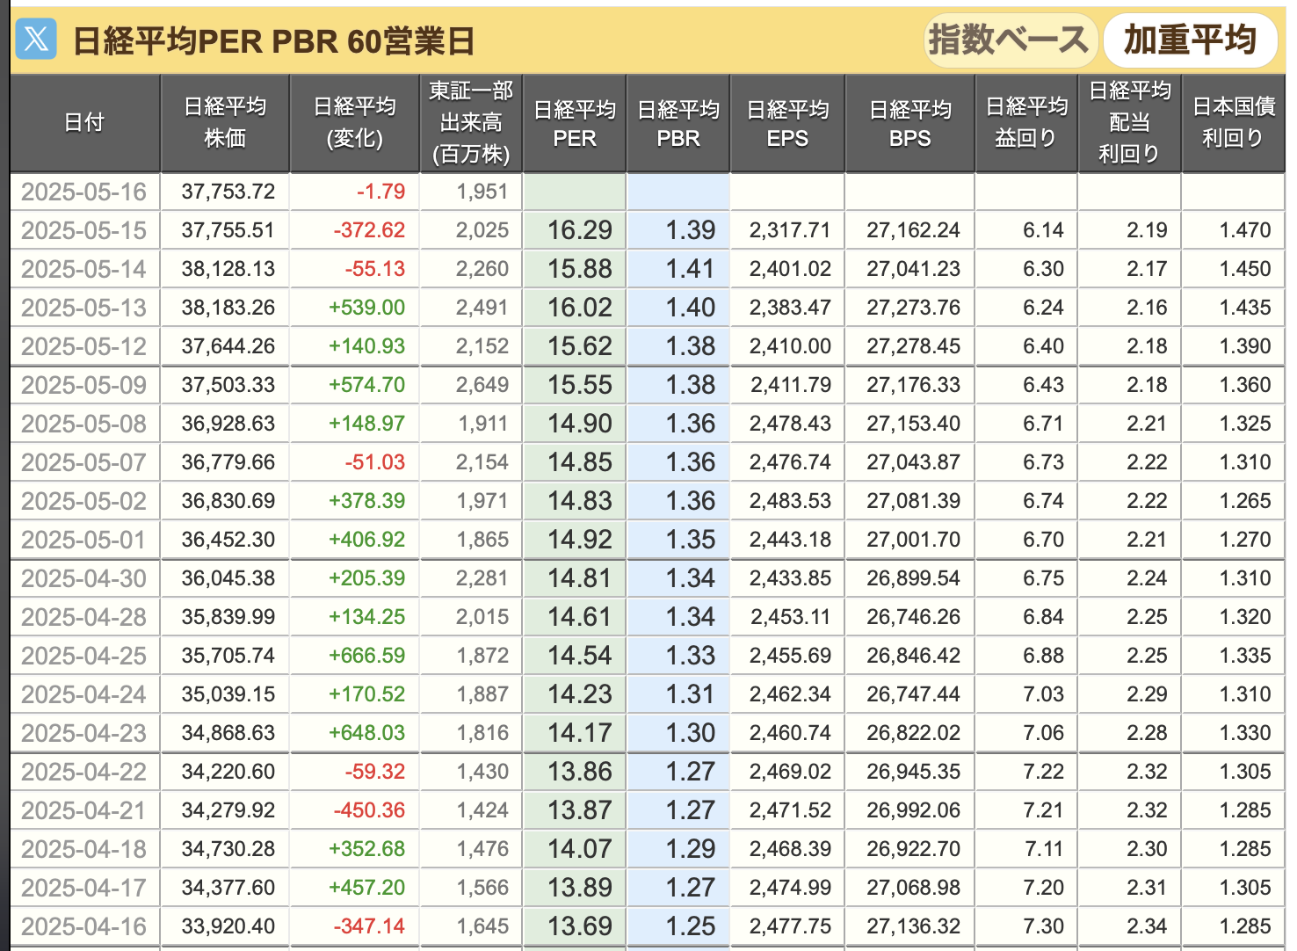Click the date cell 2025-04-18

click(83, 849)
